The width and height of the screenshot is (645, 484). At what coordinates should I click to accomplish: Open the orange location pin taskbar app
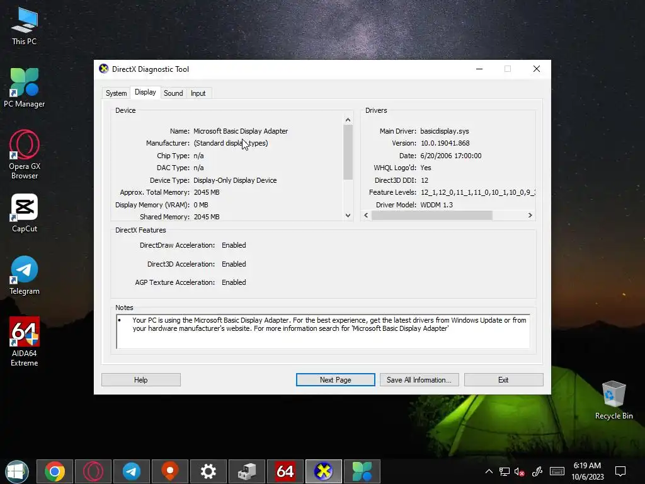tap(170, 471)
